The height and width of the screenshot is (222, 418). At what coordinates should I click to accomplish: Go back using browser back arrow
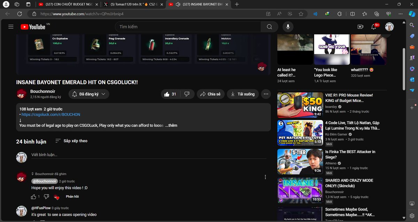(8, 14)
